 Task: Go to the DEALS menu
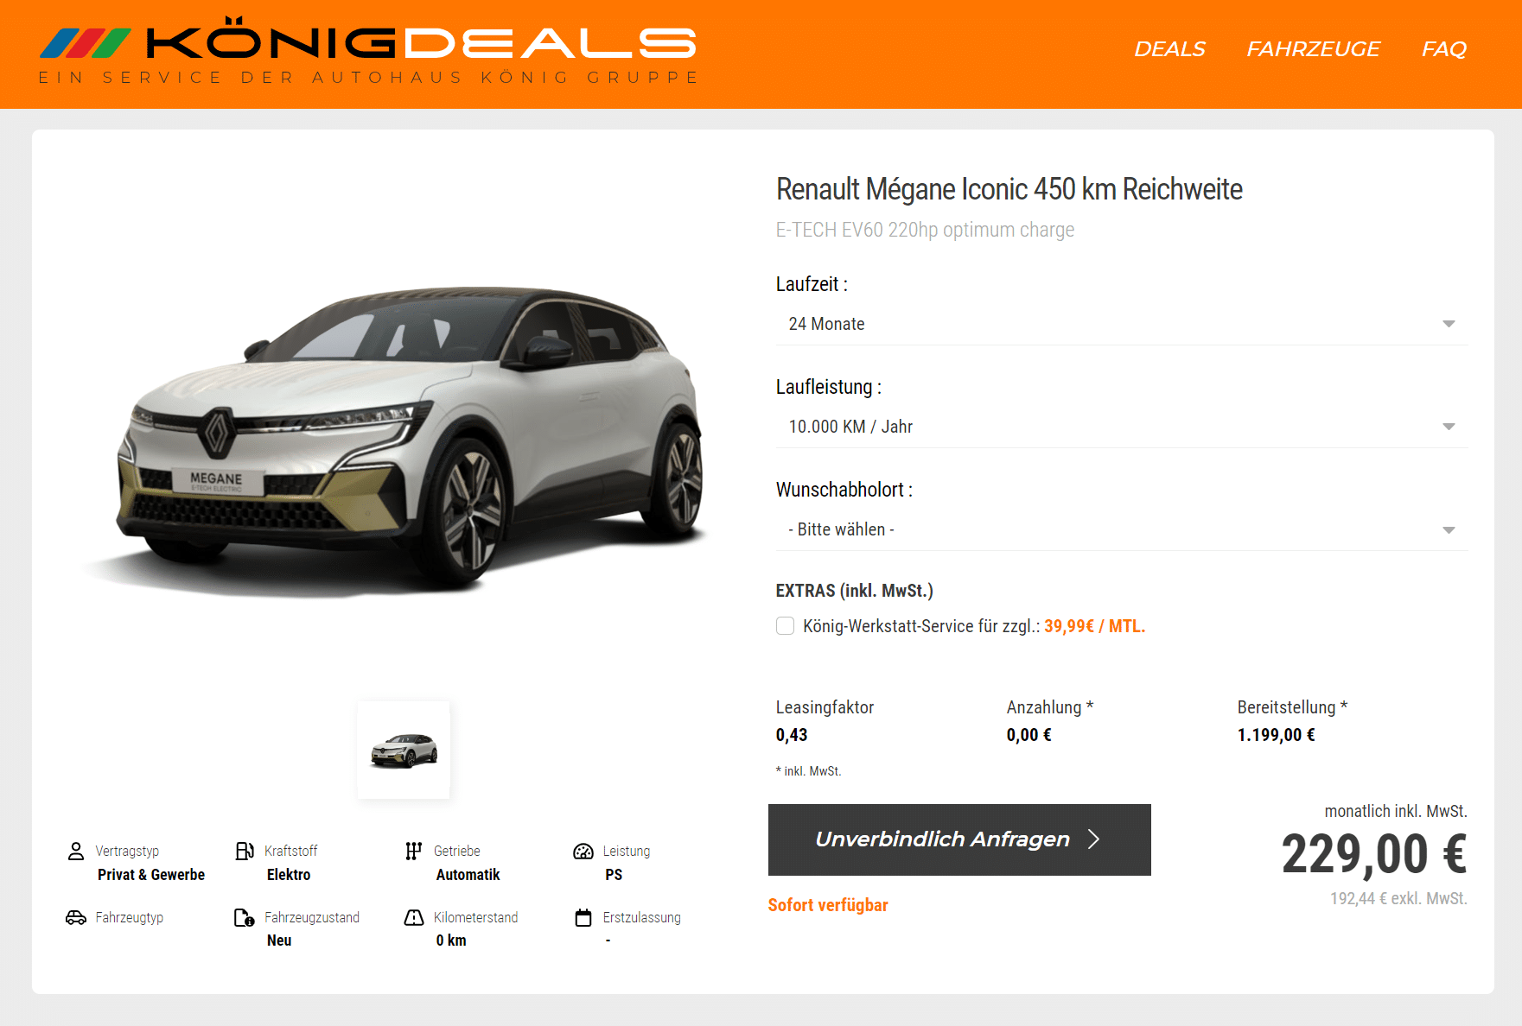(1169, 49)
